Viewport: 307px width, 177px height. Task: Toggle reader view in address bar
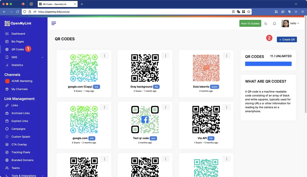pos(233,12)
